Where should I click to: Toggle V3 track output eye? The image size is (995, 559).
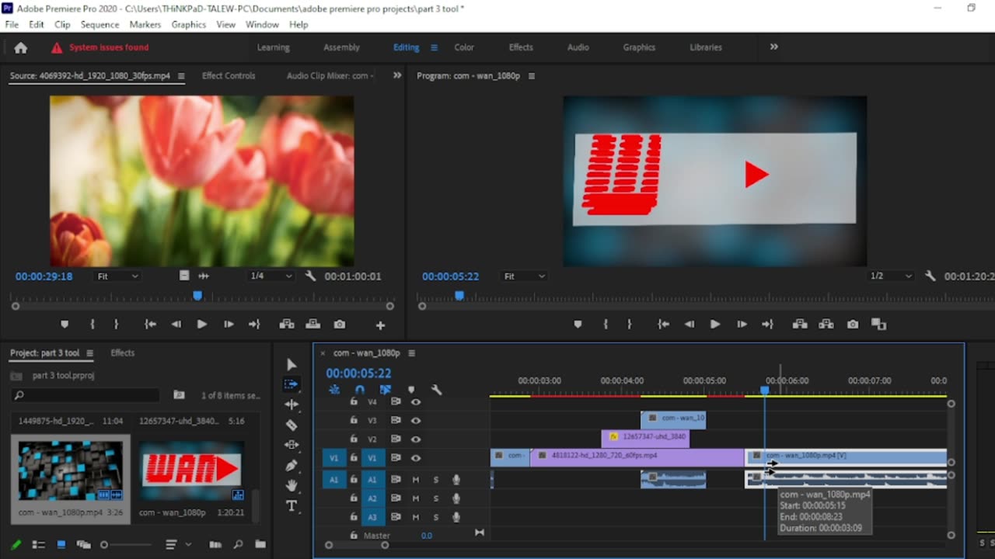point(416,421)
